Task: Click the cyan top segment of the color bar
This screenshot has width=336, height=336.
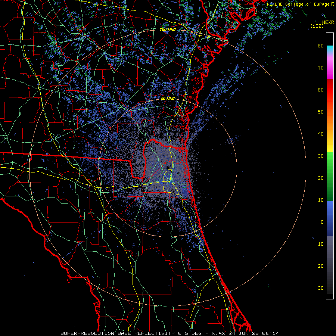Action: (x=330, y=49)
